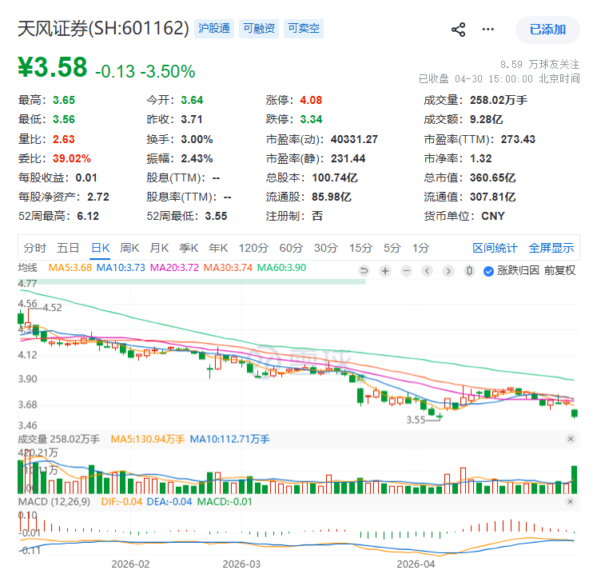The width and height of the screenshot is (597, 578).
Task: Click the 3.55 low price marker on chart
Action: (416, 420)
